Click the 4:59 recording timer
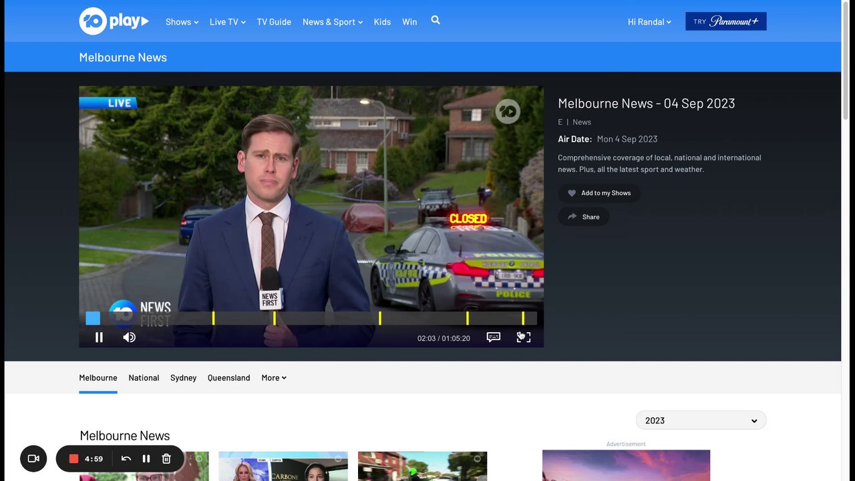The height and width of the screenshot is (481, 855). pyautogui.click(x=94, y=459)
